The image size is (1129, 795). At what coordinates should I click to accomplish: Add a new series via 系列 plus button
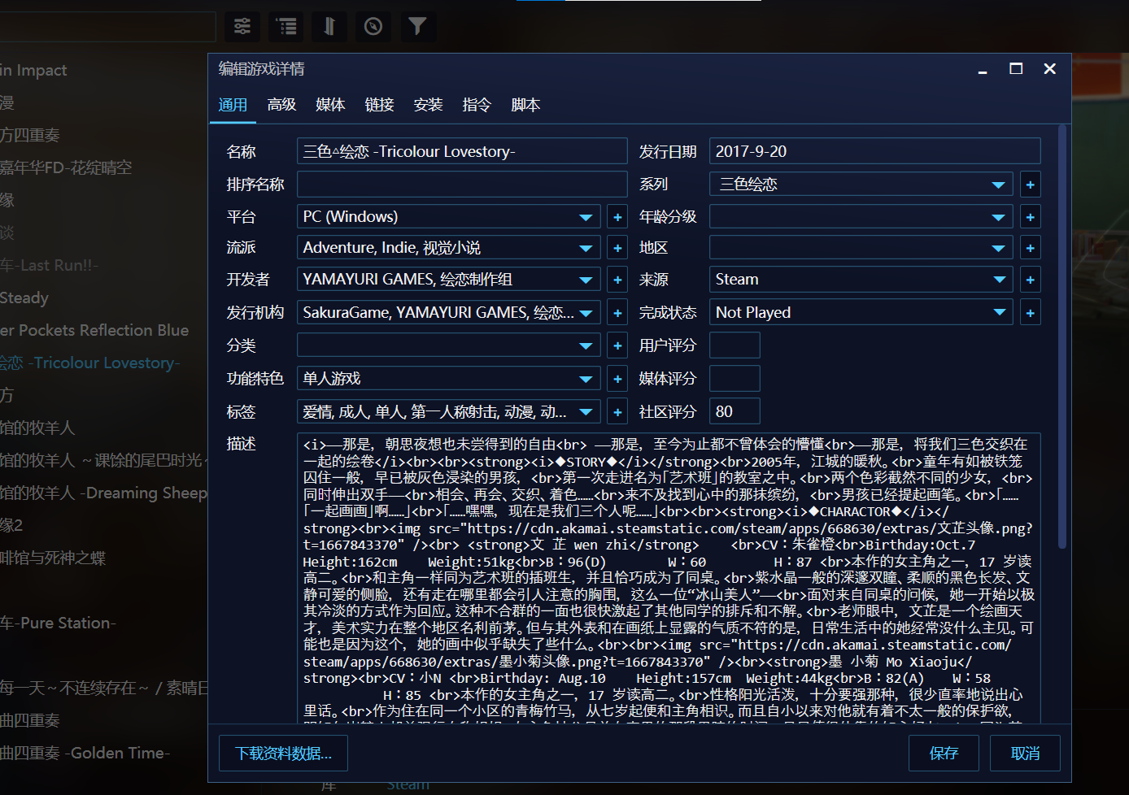1030,185
